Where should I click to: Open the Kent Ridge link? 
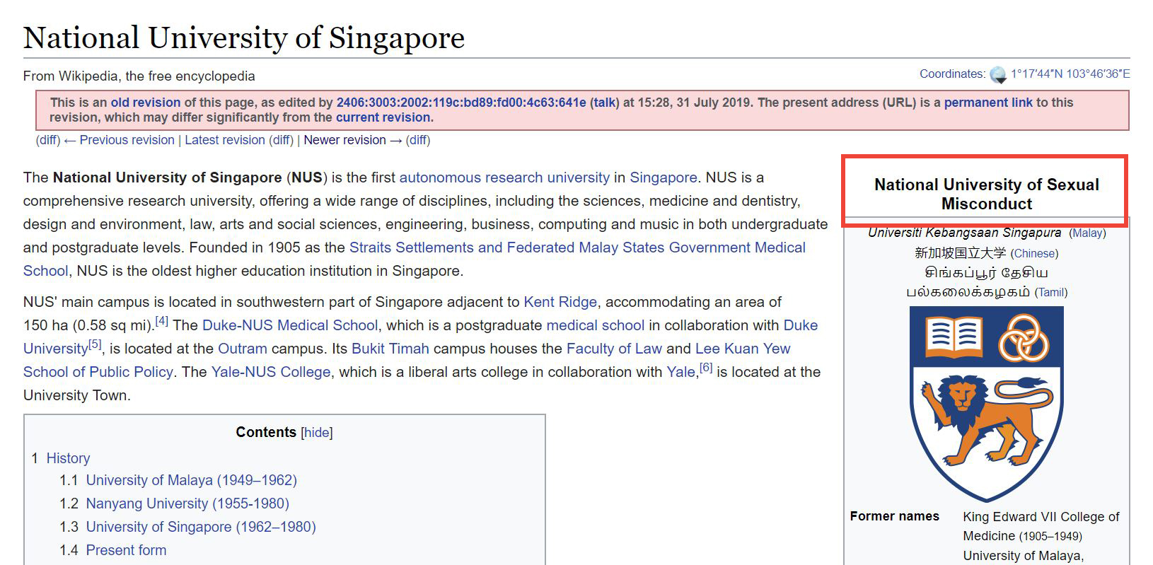coord(560,302)
